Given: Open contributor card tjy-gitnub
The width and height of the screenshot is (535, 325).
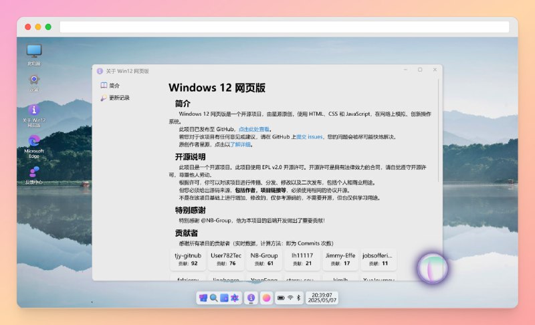Looking at the screenshot, I should 188,259.
